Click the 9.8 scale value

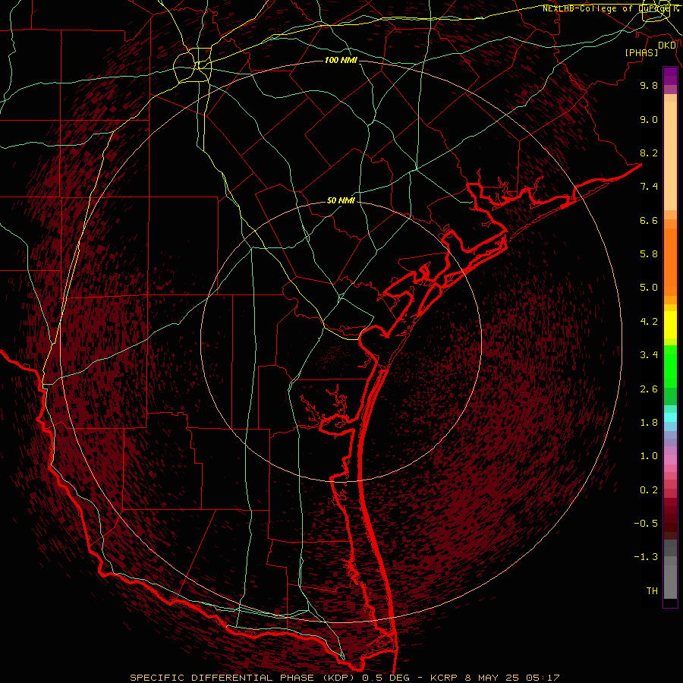[649, 85]
